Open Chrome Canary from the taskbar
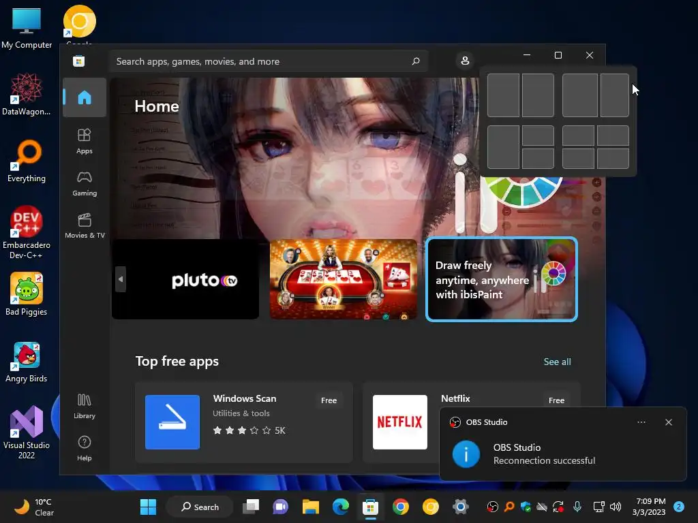Screen dimensions: 698x523 click(x=431, y=507)
